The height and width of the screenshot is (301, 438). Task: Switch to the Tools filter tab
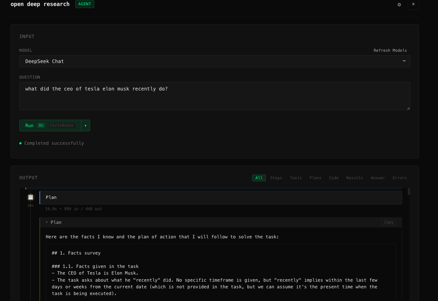pyautogui.click(x=296, y=178)
